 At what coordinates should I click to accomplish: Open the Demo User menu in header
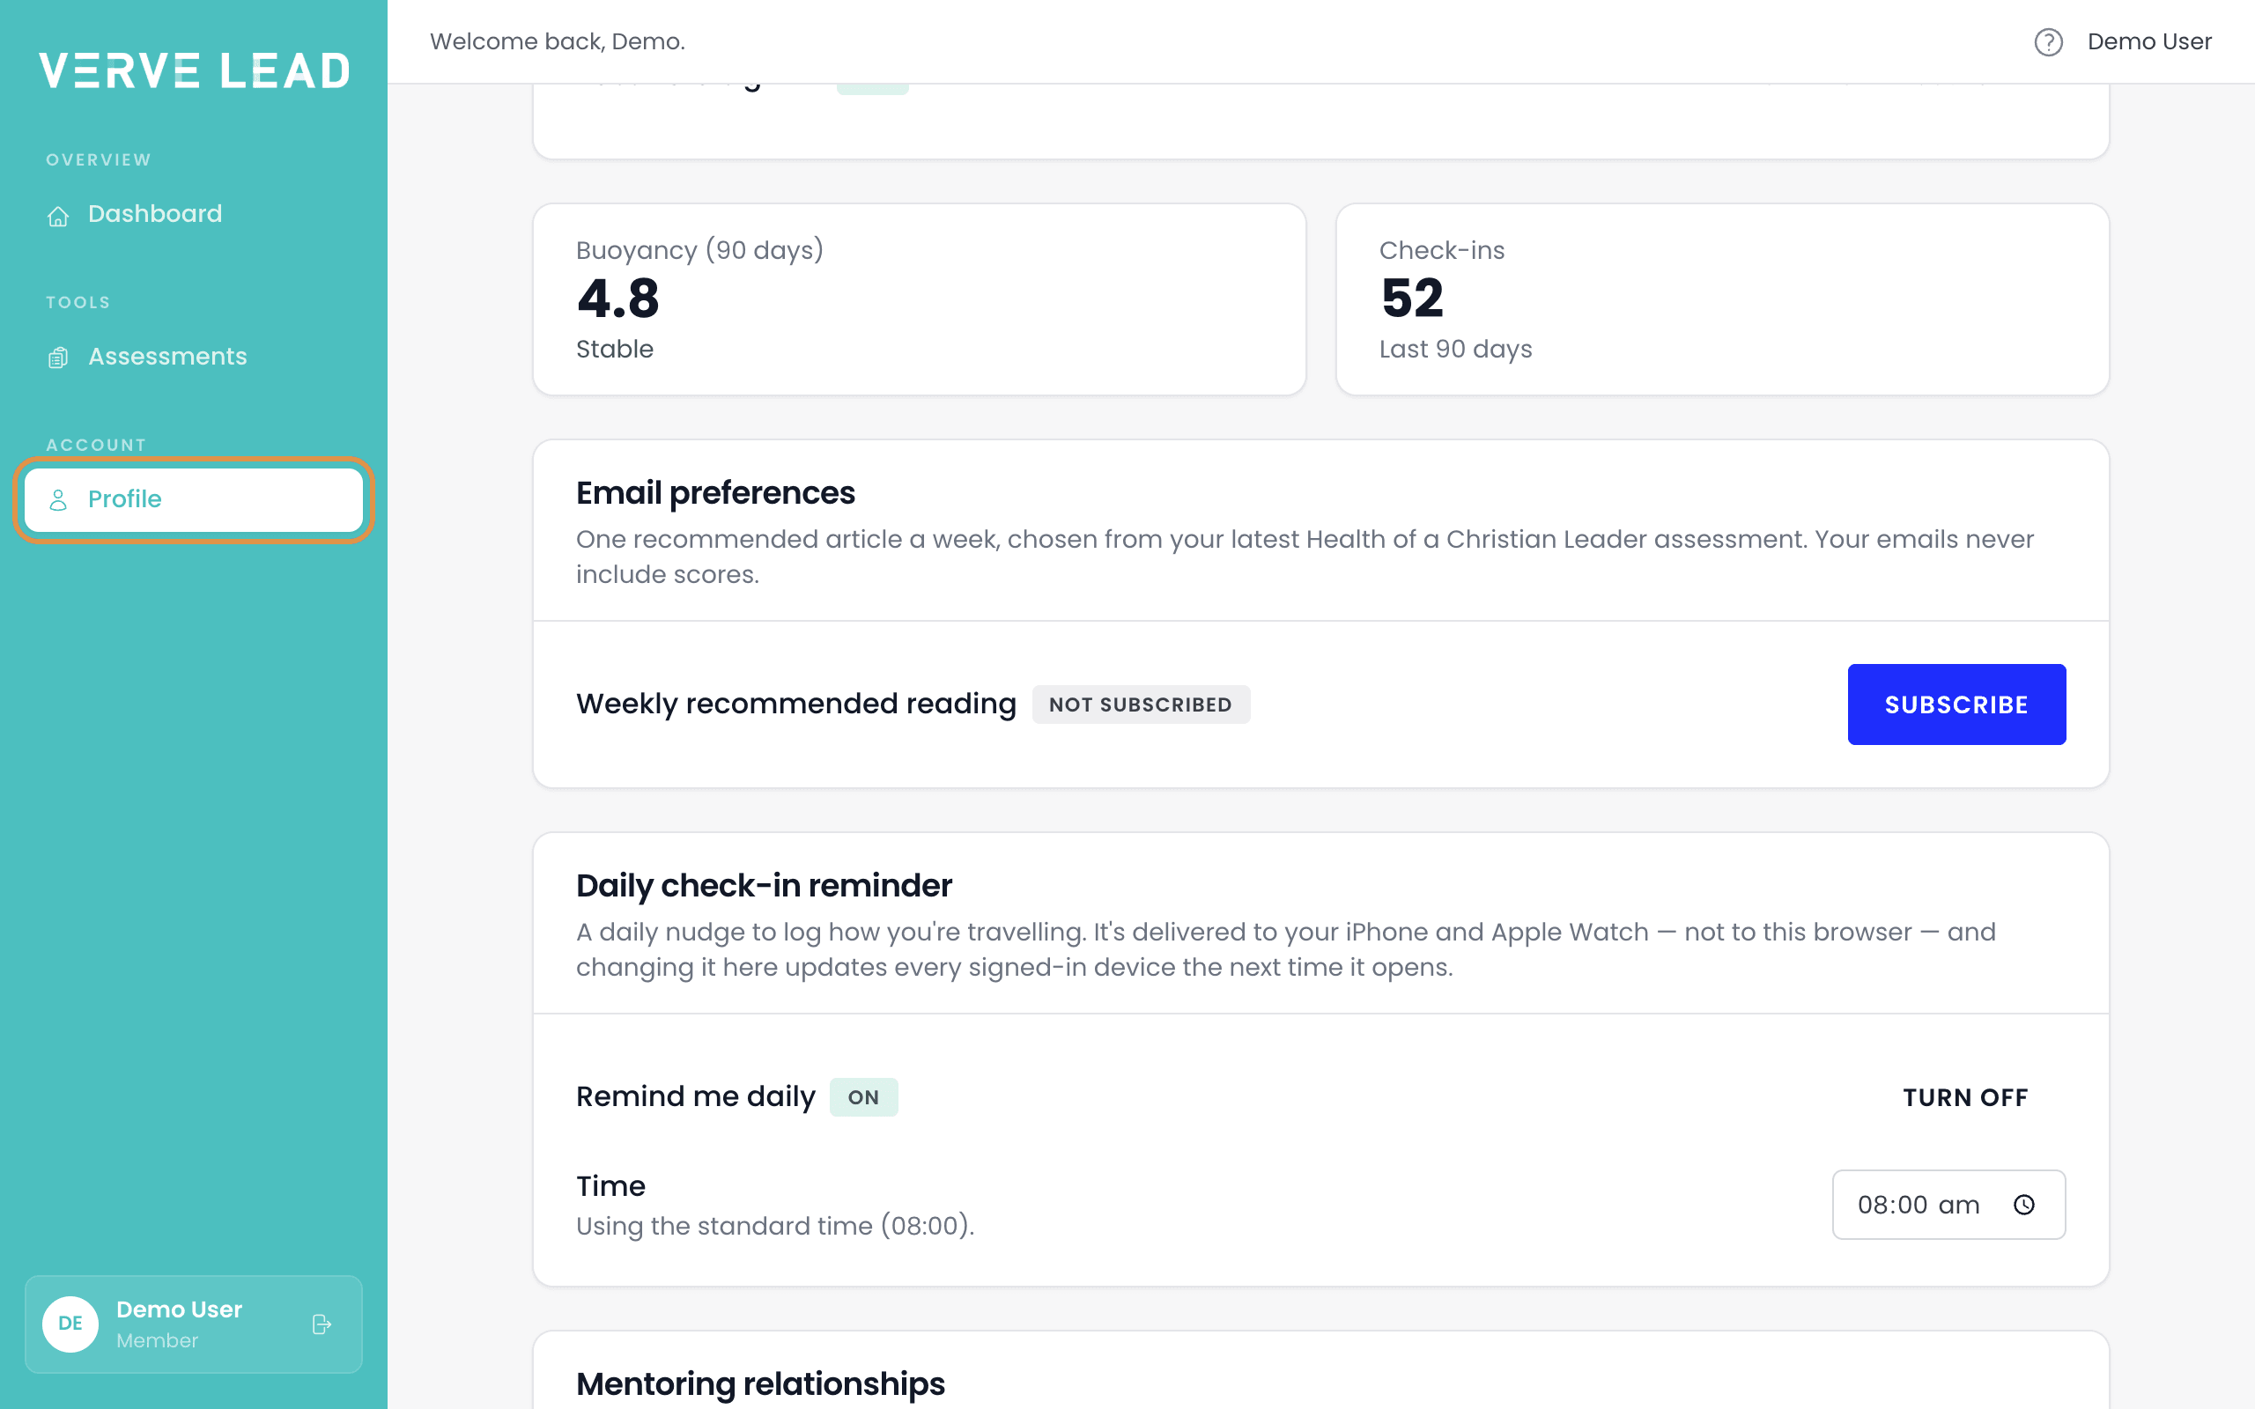(x=2148, y=42)
